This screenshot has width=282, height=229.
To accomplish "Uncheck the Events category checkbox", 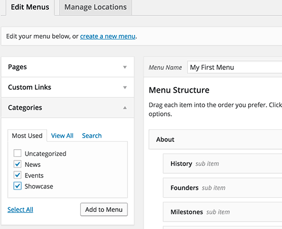I will (17, 175).
